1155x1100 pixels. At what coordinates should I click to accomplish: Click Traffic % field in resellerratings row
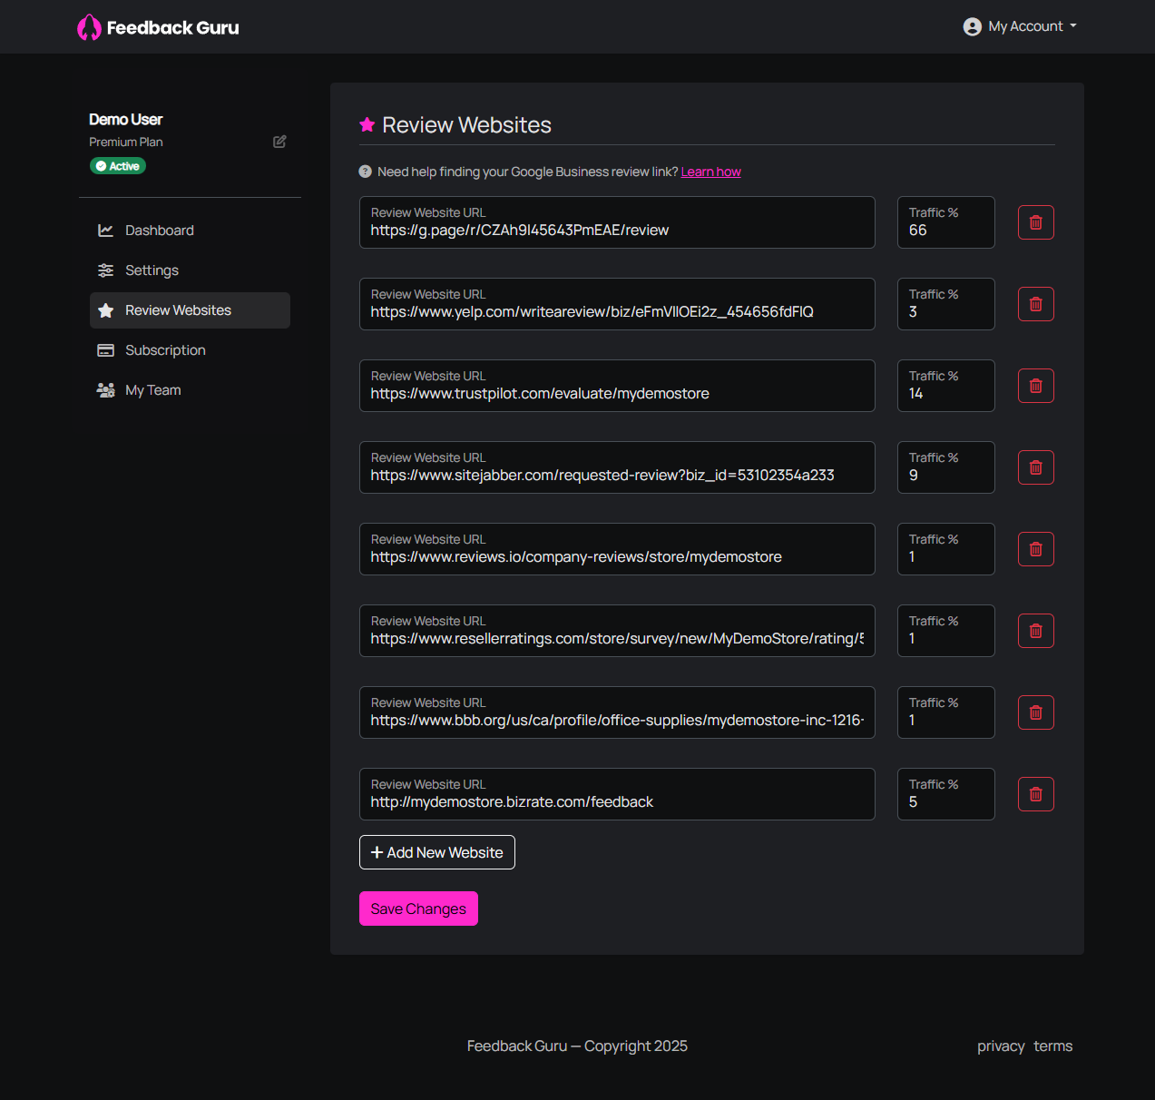(x=946, y=631)
